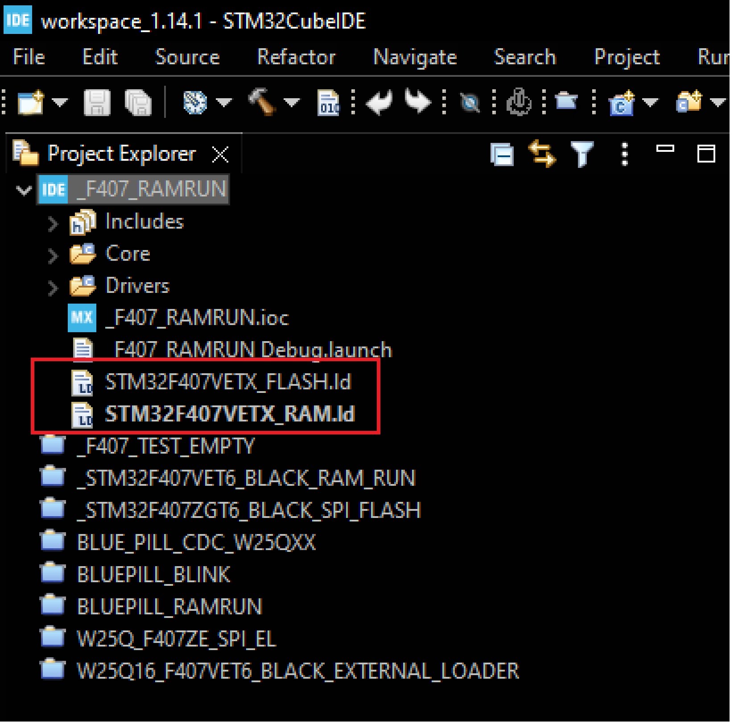Open the Navigate menu
The width and height of the screenshot is (734, 726).
click(x=415, y=58)
